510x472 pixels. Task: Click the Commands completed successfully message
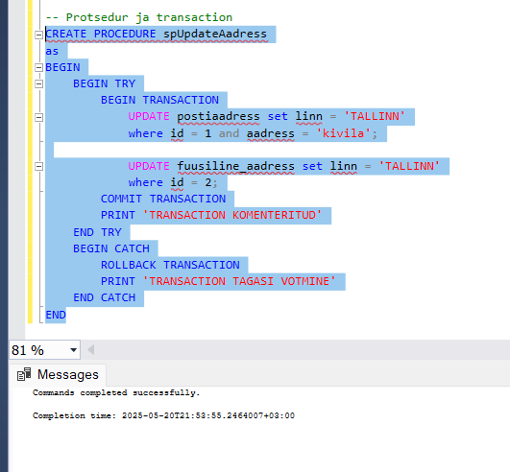pyautogui.click(x=116, y=393)
